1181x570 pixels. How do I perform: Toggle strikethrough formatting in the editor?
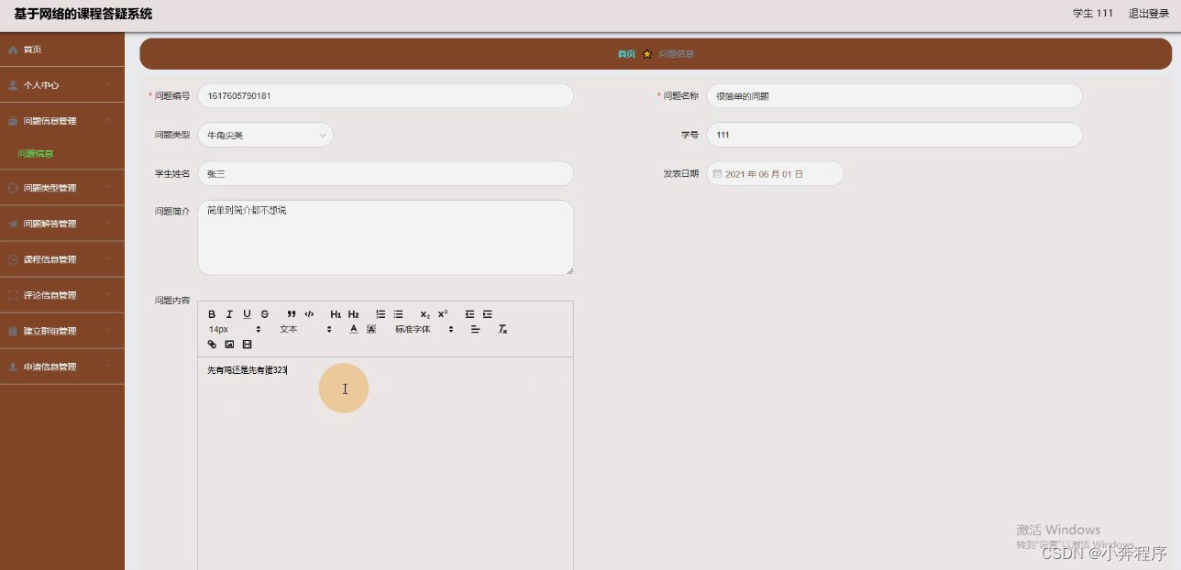(x=264, y=314)
